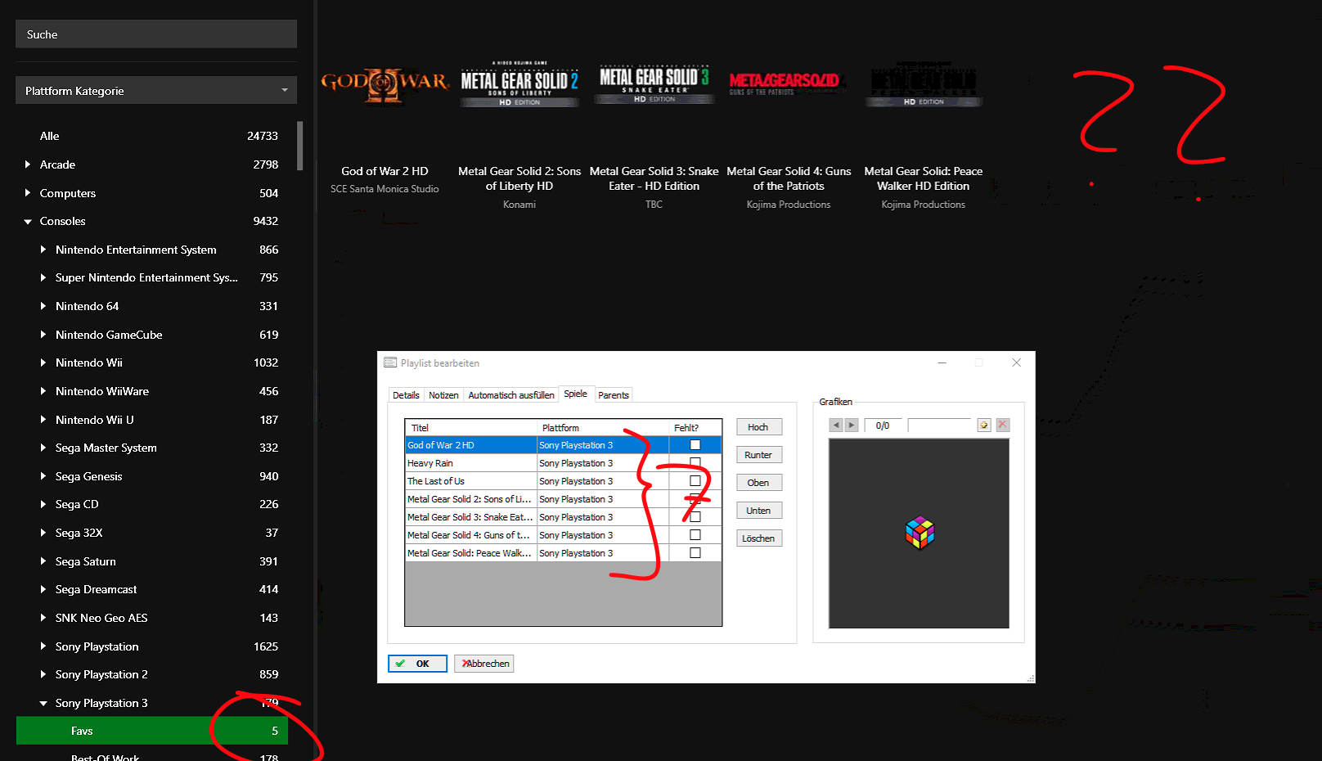Select the Heavy Rain row

point(563,463)
